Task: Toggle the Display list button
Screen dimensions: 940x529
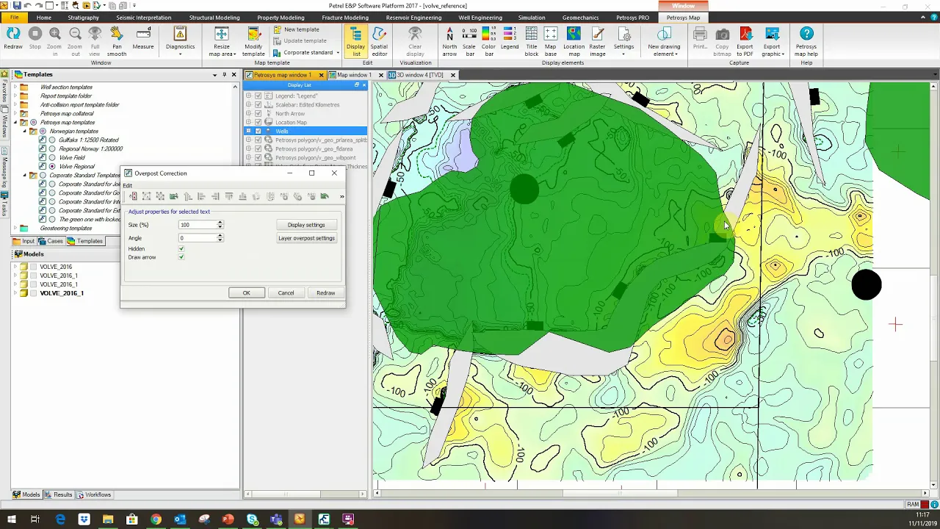Action: tap(356, 41)
